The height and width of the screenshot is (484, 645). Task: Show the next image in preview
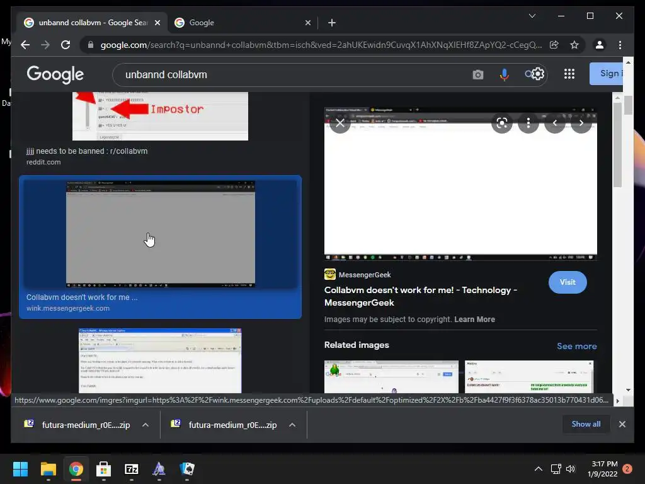[x=581, y=123]
